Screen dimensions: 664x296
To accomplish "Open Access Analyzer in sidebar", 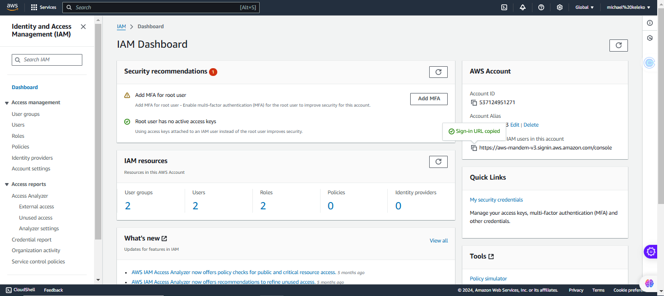I will 30,196.
